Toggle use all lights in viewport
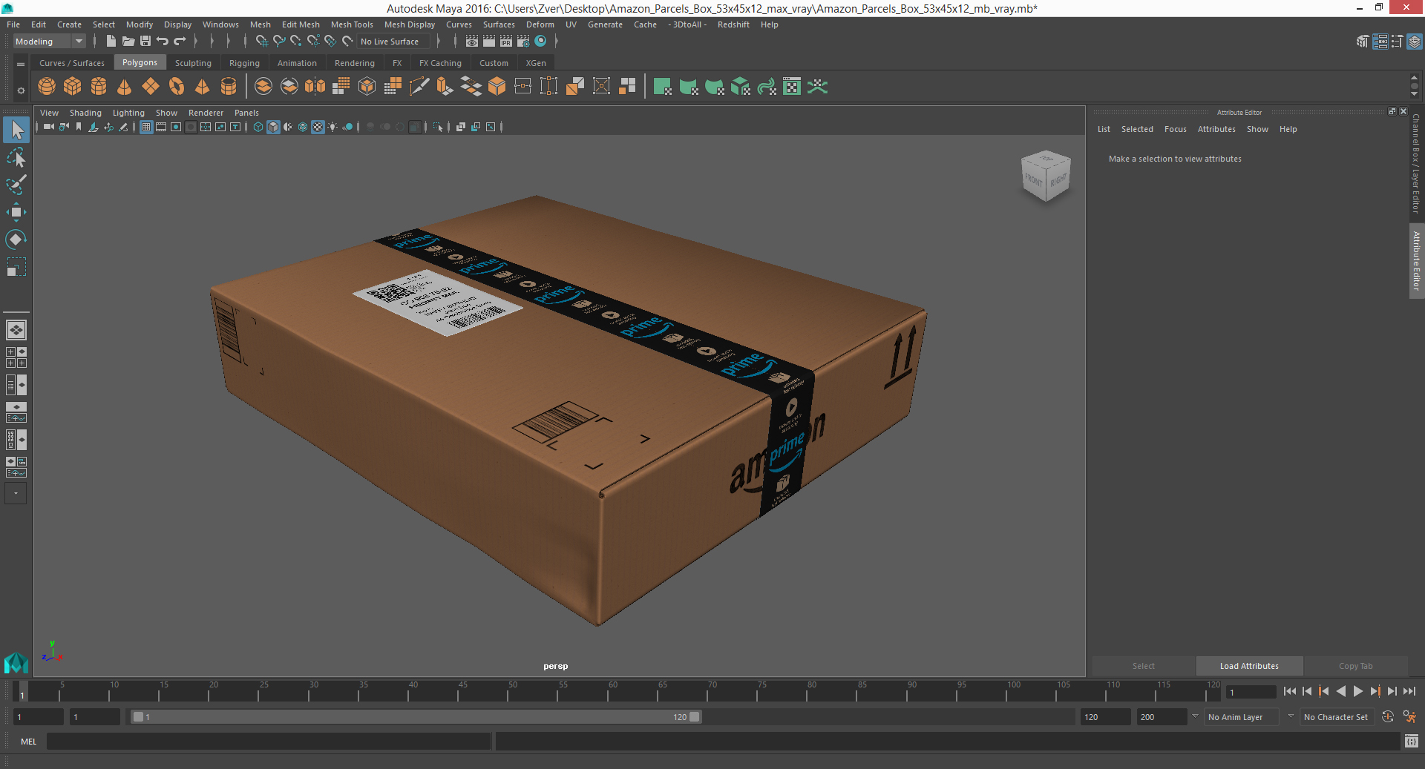The height and width of the screenshot is (769, 1425). 332,127
